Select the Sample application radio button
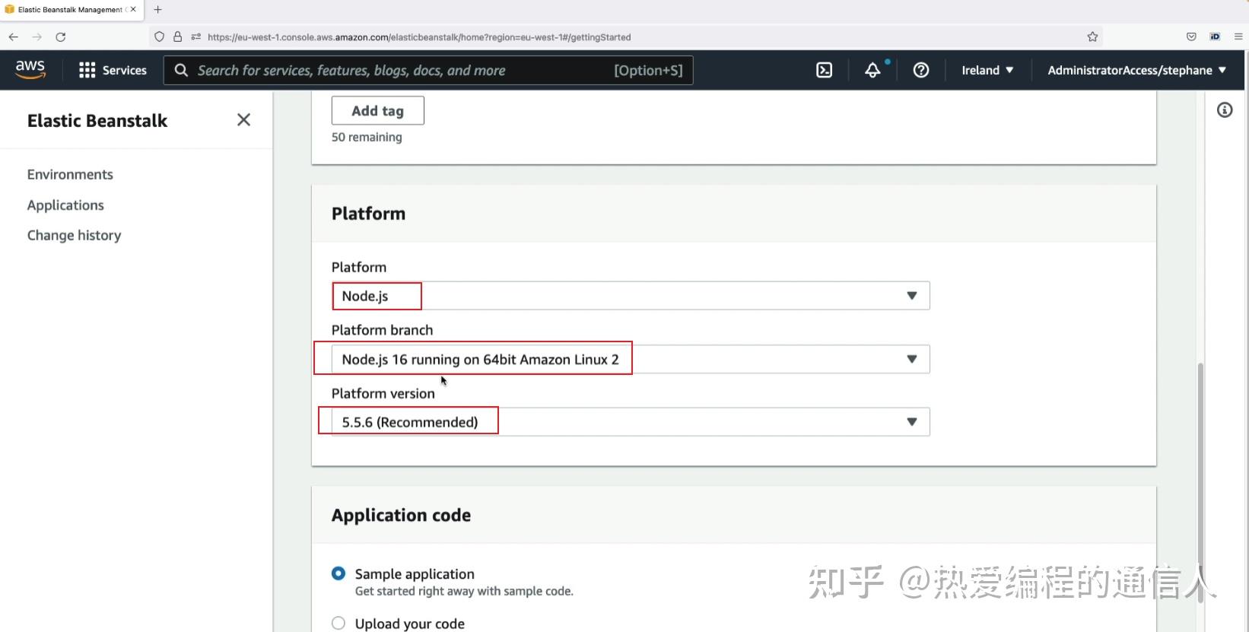The height and width of the screenshot is (632, 1249). point(338,573)
